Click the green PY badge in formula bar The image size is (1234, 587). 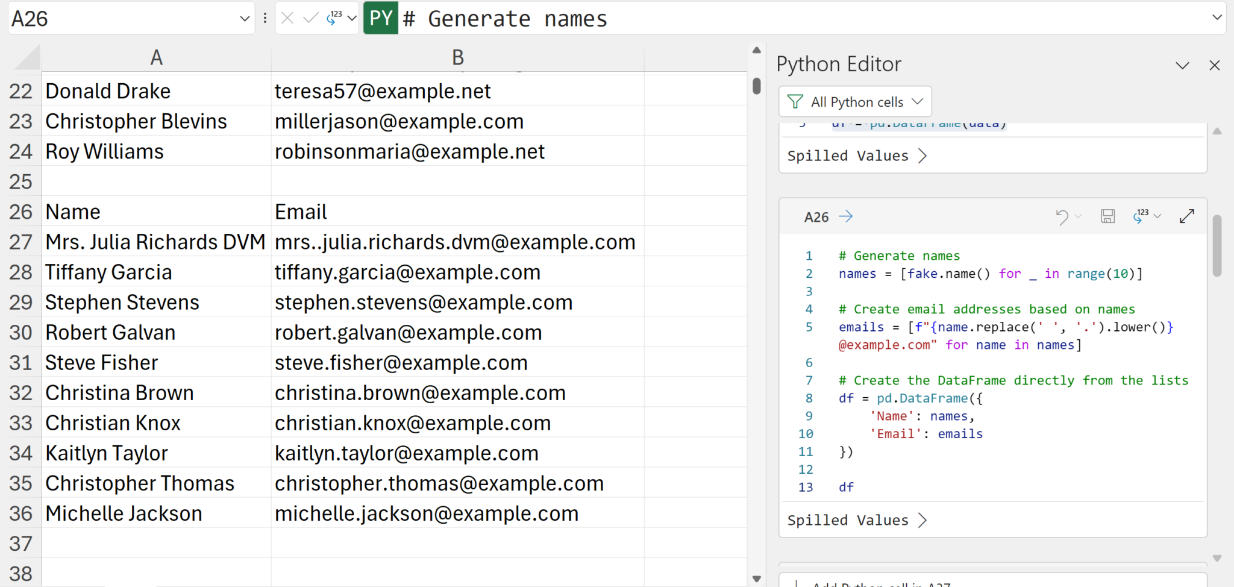click(x=381, y=19)
